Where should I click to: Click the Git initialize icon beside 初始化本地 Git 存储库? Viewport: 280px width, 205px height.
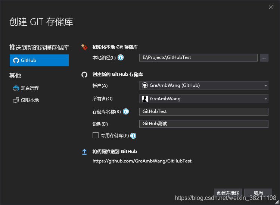pos(84,47)
